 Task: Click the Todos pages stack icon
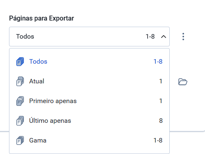pos(20,62)
